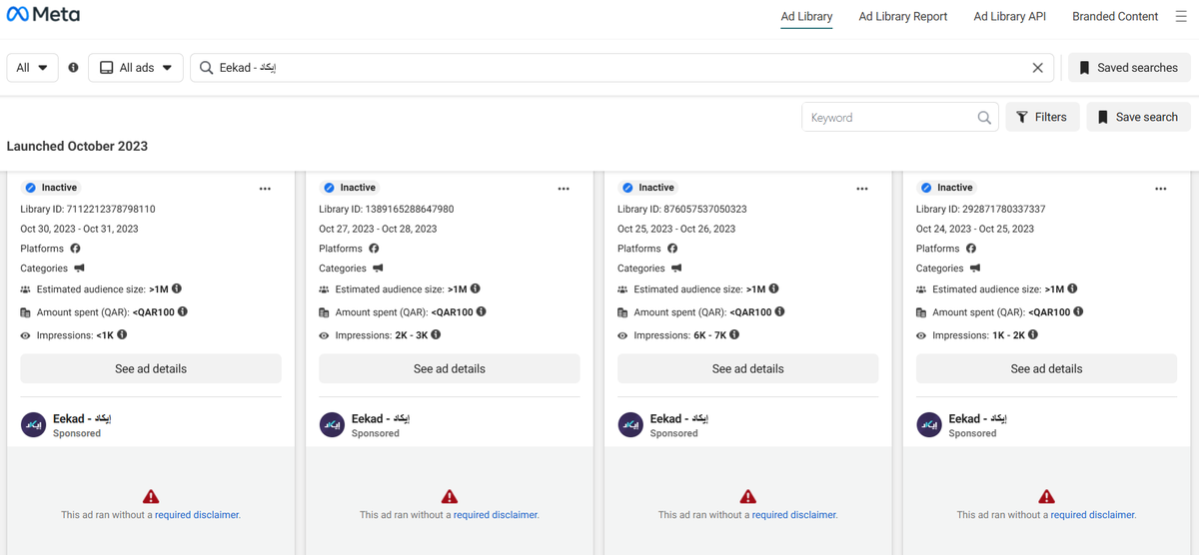1199x555 pixels.
Task: Open the Filters button
Action: 1041,117
